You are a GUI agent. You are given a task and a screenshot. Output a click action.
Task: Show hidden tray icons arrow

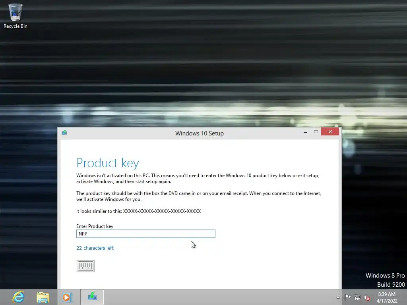click(338, 297)
